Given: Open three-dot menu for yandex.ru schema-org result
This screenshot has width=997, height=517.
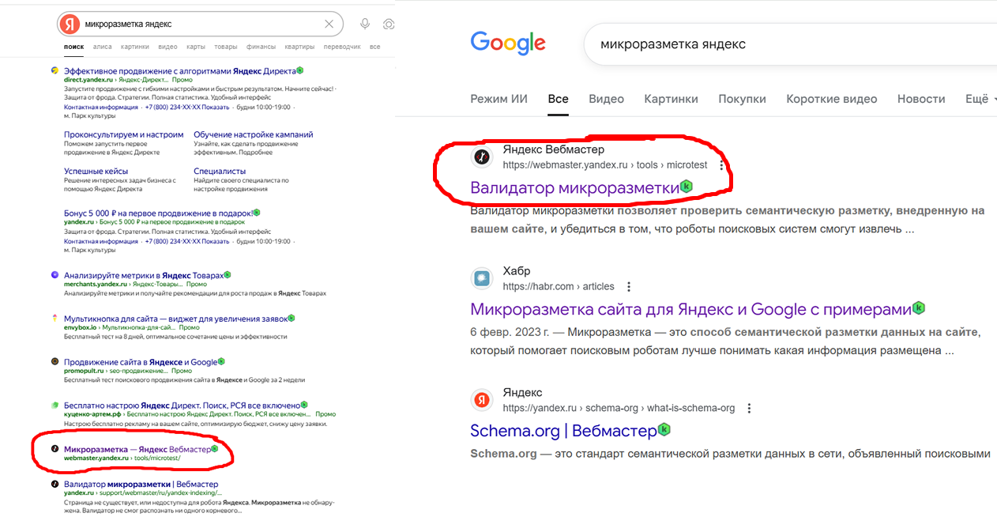Looking at the screenshot, I should 749,409.
